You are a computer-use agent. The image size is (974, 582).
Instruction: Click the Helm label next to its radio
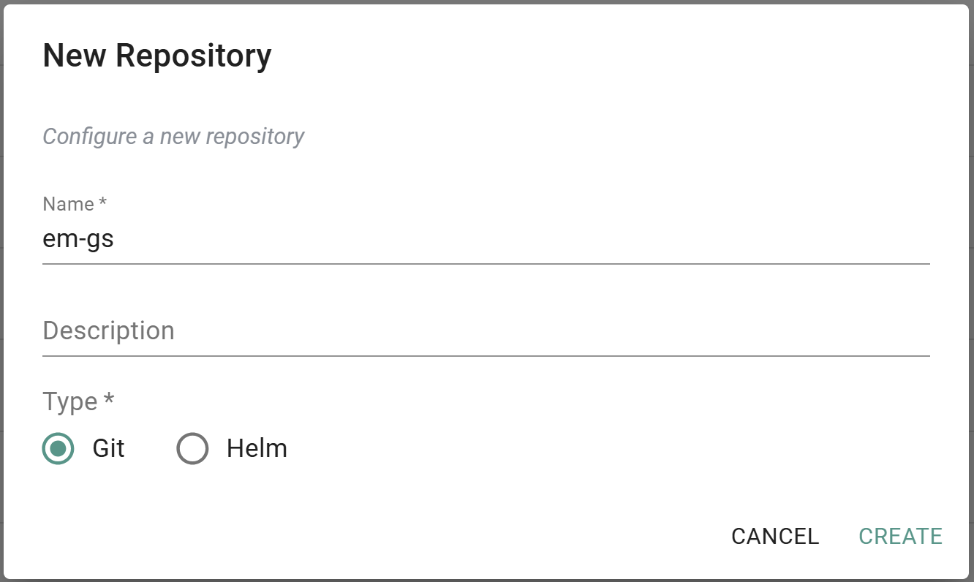click(x=256, y=448)
